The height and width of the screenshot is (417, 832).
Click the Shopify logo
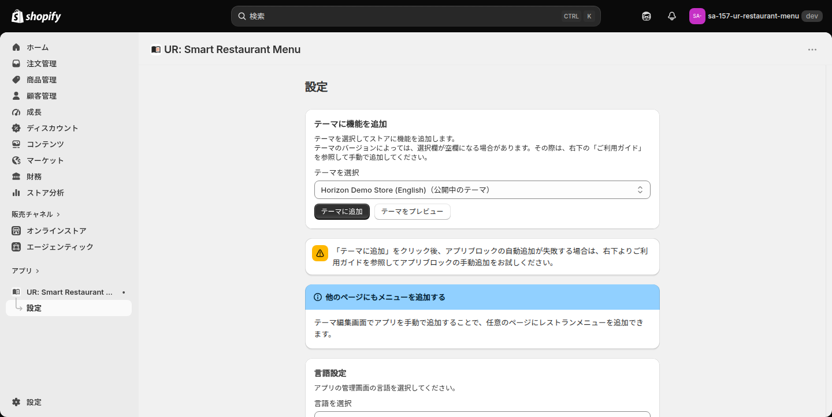click(x=36, y=16)
